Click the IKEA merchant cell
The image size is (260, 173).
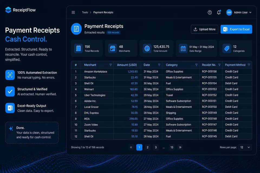pyautogui.click(x=87, y=119)
